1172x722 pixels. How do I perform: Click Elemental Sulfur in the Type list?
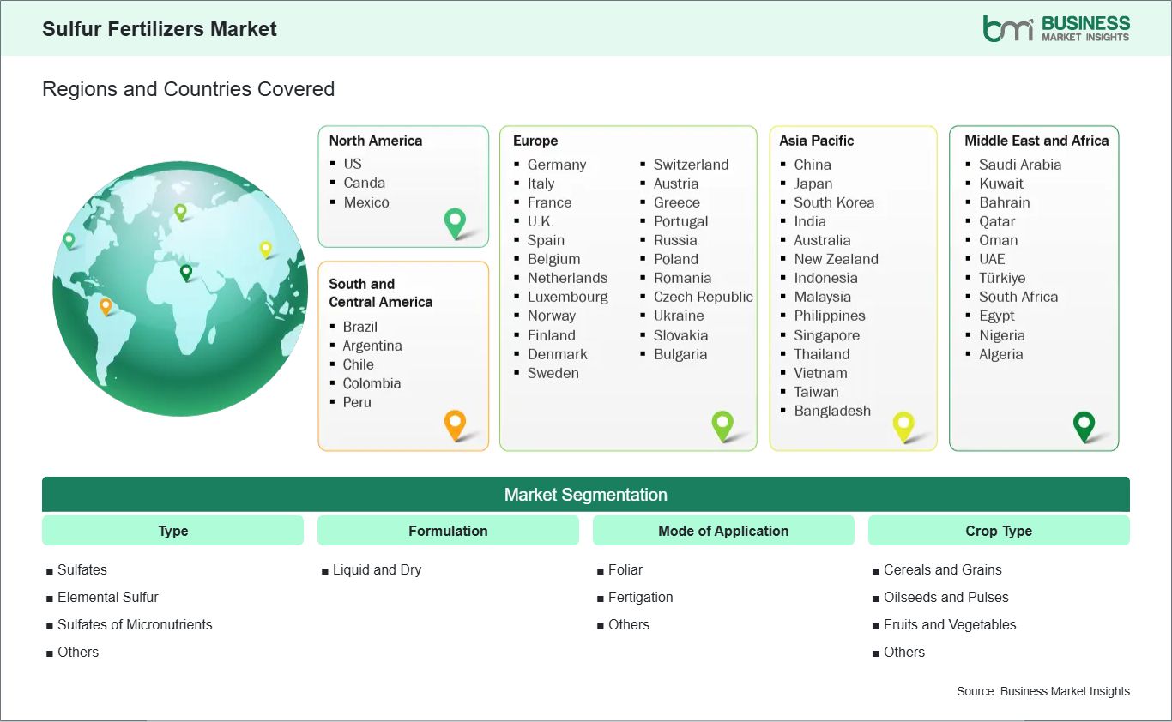(108, 597)
